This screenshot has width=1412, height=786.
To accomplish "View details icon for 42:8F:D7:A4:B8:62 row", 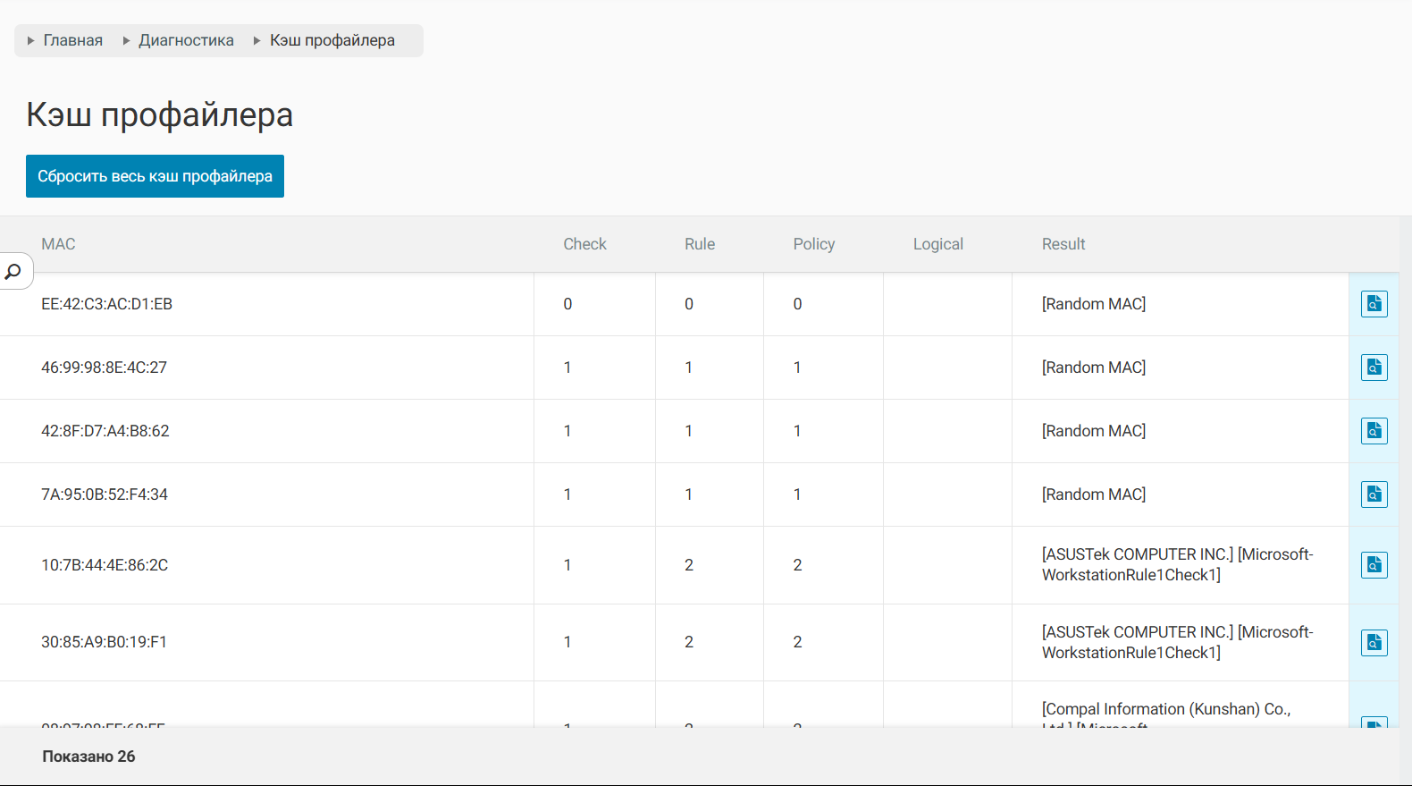I will point(1374,431).
